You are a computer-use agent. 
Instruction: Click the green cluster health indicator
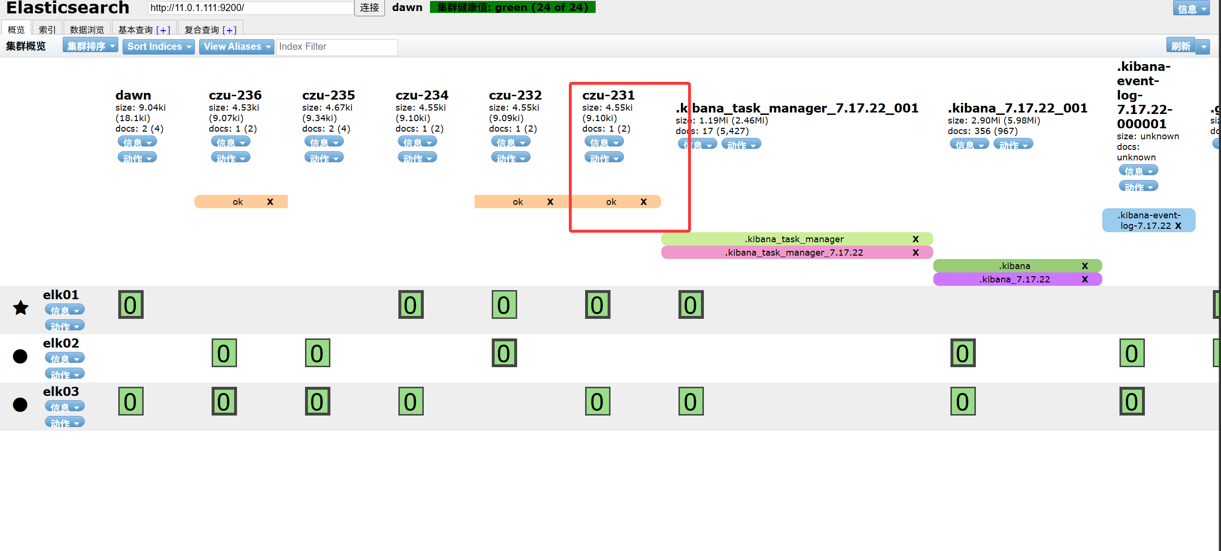click(512, 7)
